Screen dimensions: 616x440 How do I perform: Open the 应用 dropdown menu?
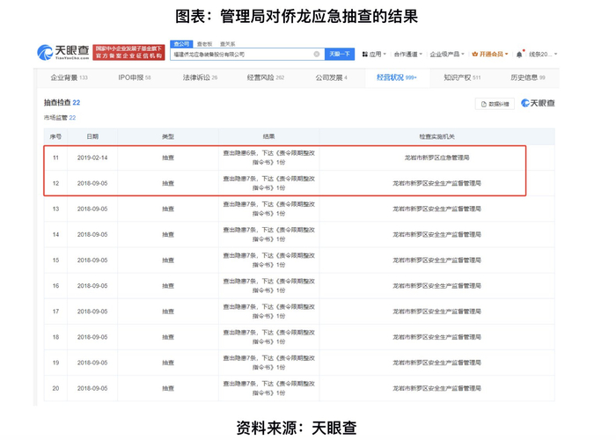[x=375, y=55]
